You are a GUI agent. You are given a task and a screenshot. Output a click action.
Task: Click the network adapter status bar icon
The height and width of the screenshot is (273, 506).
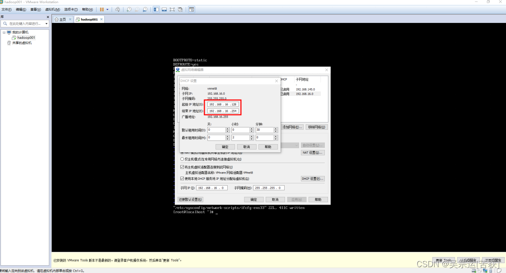pos(485,271)
